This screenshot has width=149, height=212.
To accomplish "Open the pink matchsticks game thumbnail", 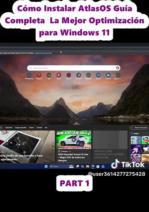I will (x=136, y=158).
